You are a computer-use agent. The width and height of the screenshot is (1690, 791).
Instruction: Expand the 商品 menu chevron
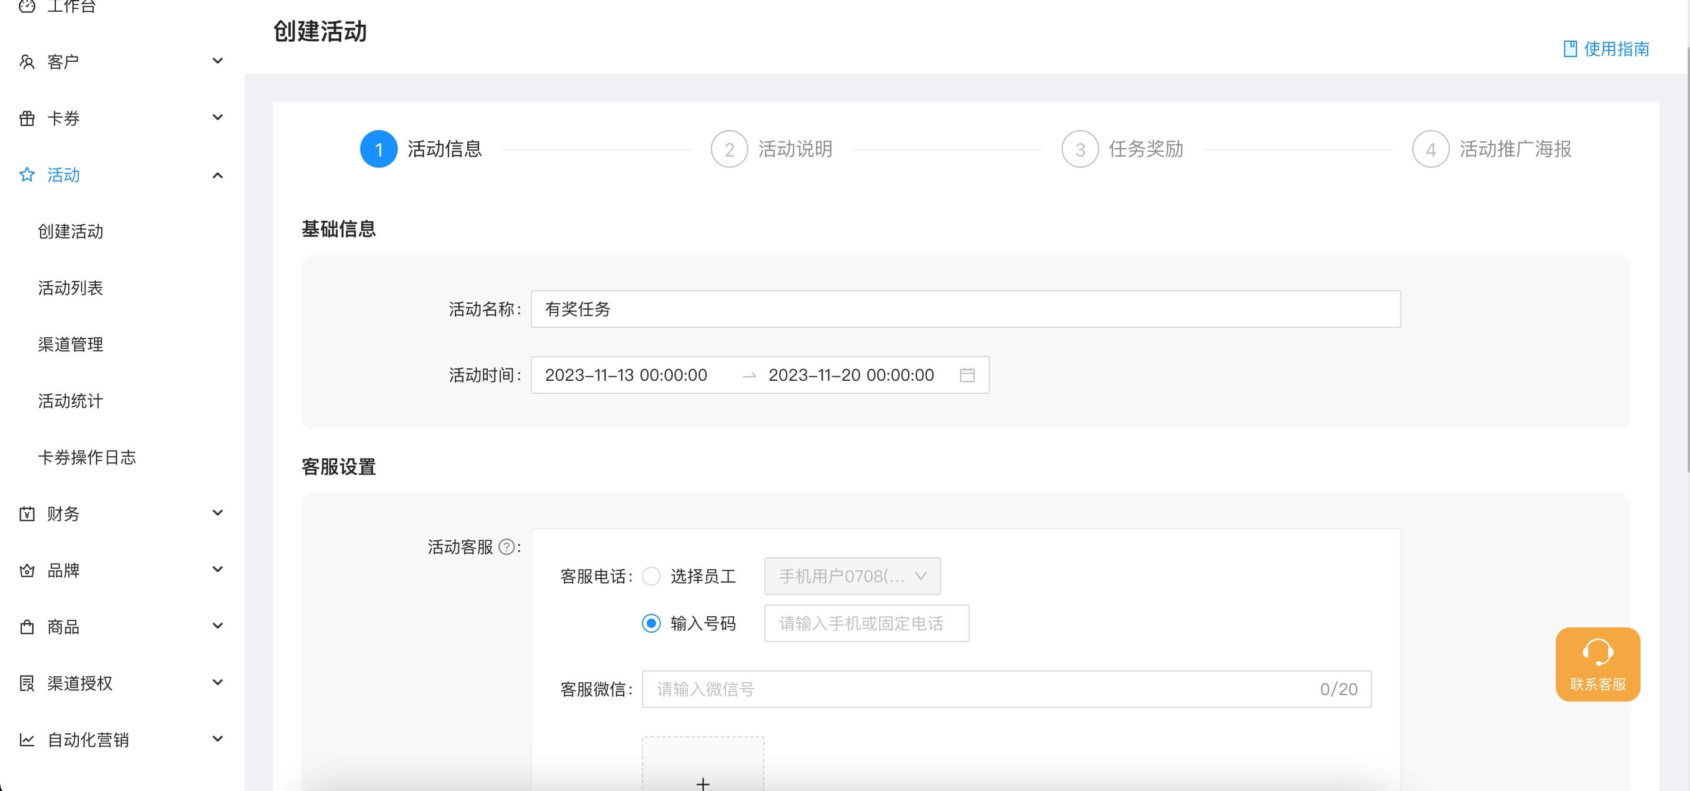click(218, 626)
